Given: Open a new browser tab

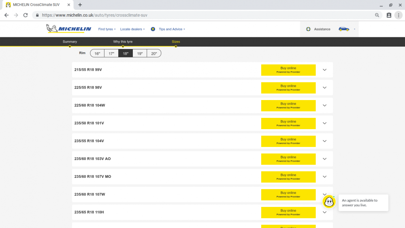Looking at the screenshot, I should [80, 4].
